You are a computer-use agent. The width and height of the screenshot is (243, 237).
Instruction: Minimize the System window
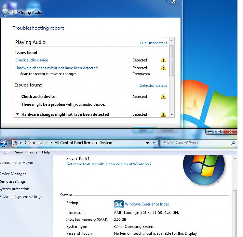point(210,131)
